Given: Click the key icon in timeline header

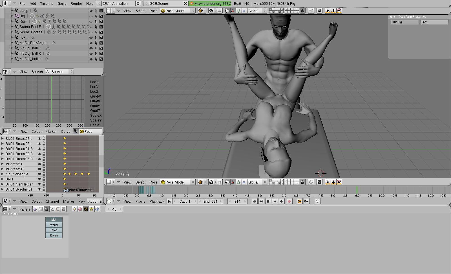Looking at the screenshot, I should pos(306,201).
